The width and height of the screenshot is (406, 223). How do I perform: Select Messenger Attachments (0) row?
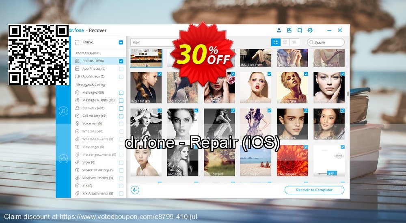[99, 154]
